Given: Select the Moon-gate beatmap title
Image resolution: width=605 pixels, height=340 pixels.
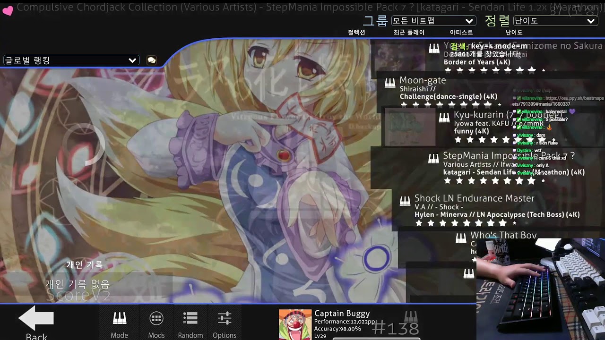Looking at the screenshot, I should pyautogui.click(x=423, y=80).
